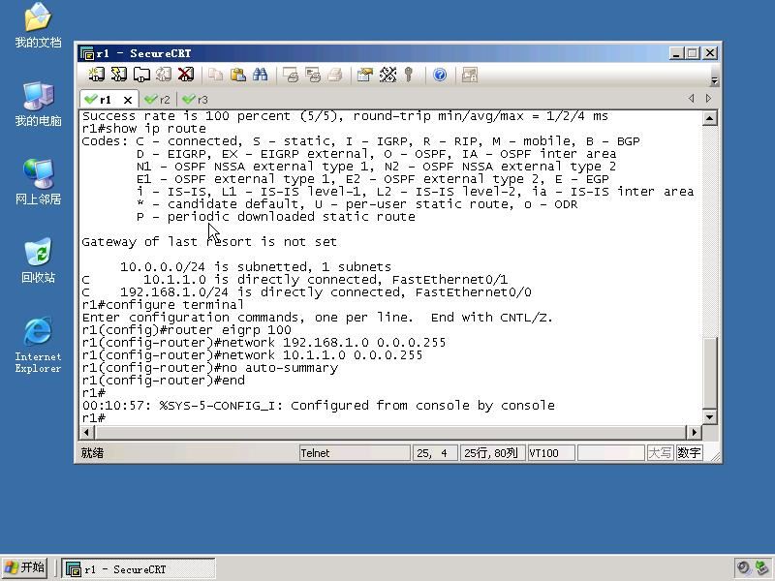Switch to the r3 session tab
775x581 pixels.
[196, 100]
